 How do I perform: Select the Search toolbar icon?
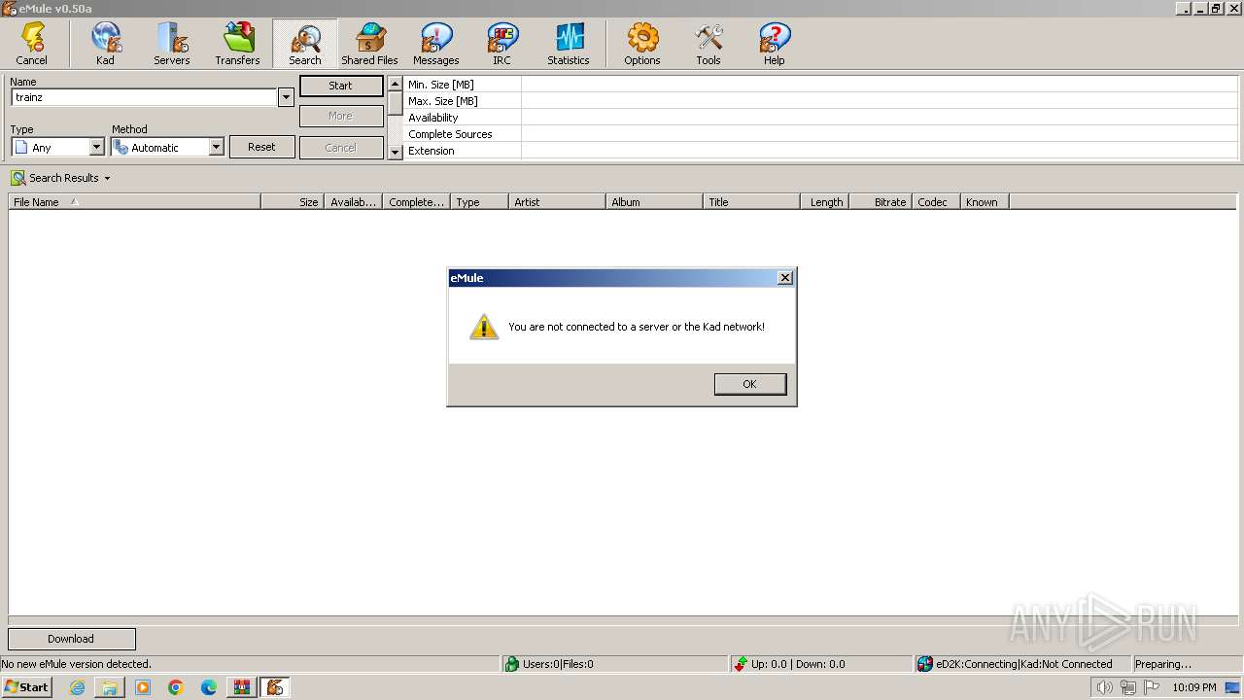(x=304, y=44)
